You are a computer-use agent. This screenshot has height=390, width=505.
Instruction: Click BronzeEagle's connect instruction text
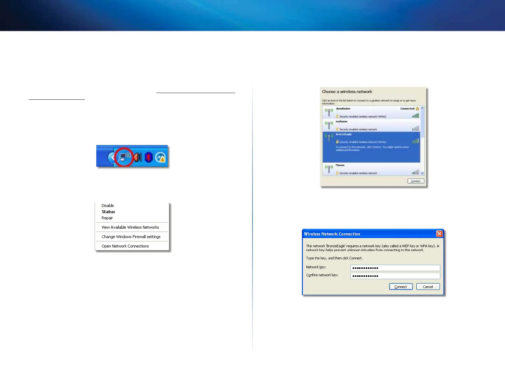click(372, 148)
